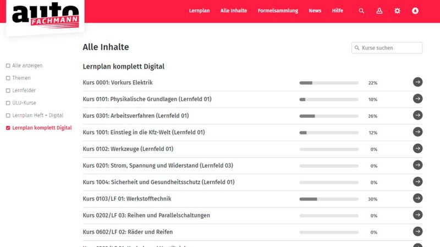Image resolution: width=440 pixels, height=247 pixels.
Task: Open course title Kurs 0001: Vorkurs Elektrik
Action: click(118, 83)
